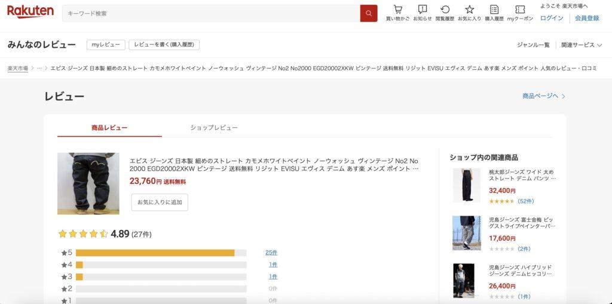Open 桃太郎ジーンズ ワイド related product thumbnail
The image size is (612, 304).
(466, 185)
